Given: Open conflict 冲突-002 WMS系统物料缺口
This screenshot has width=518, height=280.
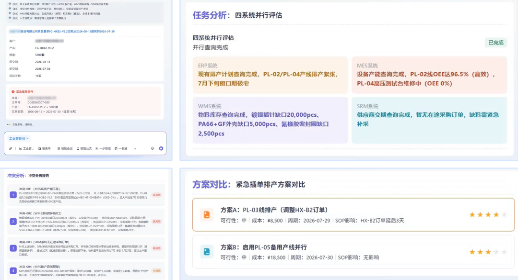Looking at the screenshot, I should click(86, 222).
